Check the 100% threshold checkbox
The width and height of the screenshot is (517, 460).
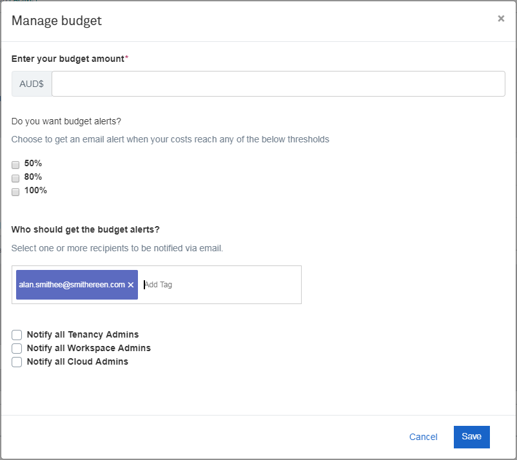tap(15, 191)
